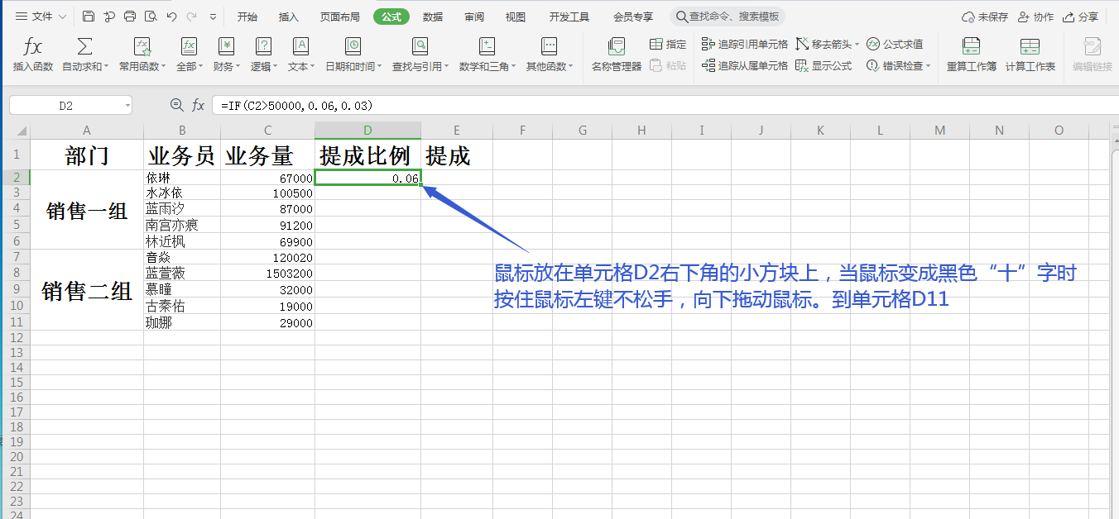Select row 7 header
1119x519 pixels.
point(16,257)
